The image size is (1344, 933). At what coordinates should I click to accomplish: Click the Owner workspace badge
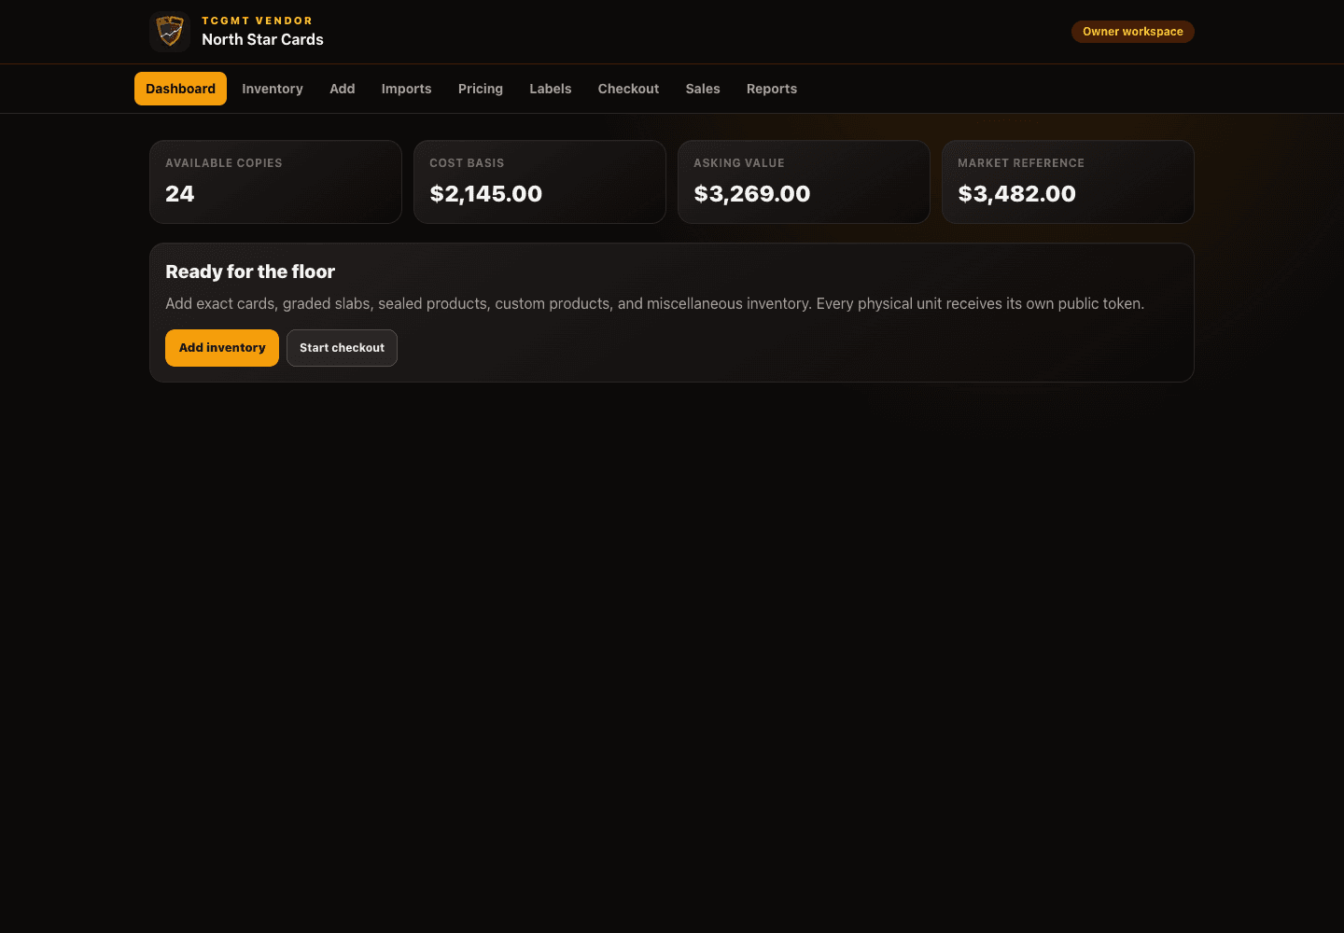[x=1133, y=32]
